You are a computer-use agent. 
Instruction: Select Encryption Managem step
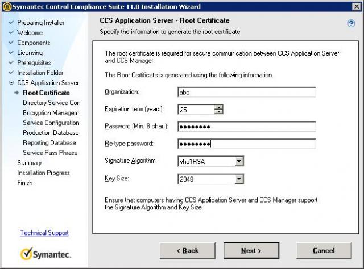51,113
